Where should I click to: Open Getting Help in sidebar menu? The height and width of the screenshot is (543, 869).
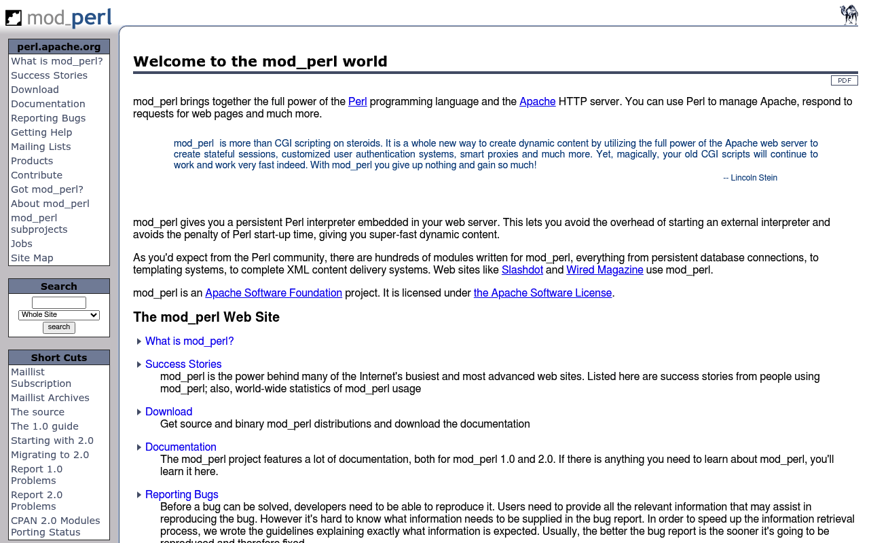click(41, 132)
